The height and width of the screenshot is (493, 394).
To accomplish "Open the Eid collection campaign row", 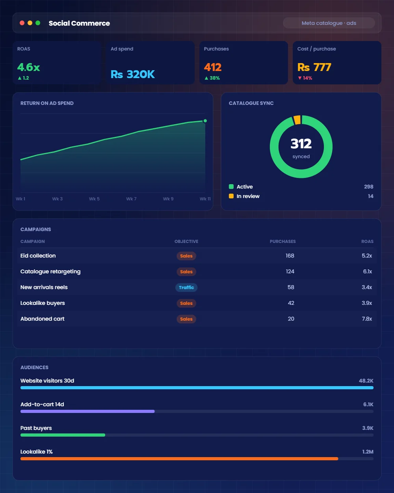I will point(197,256).
